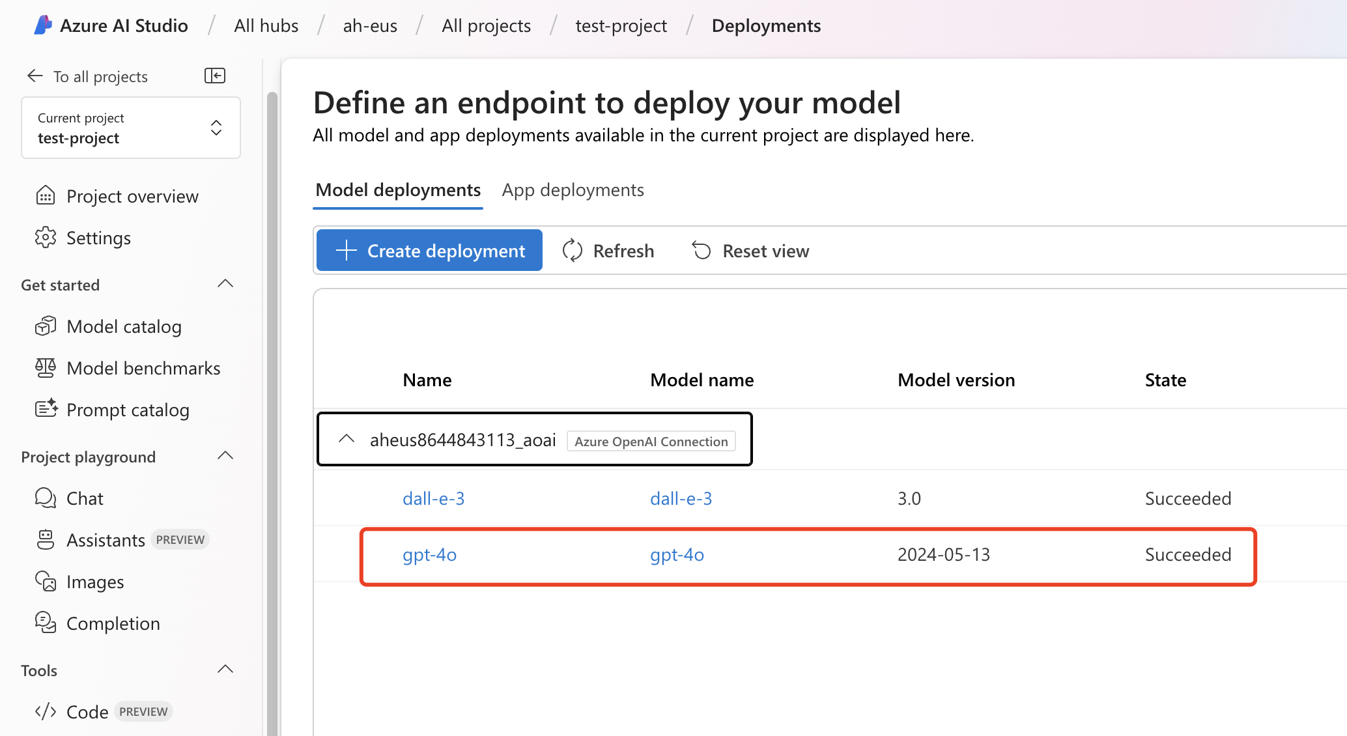Image resolution: width=1347 pixels, height=736 pixels.
Task: Click Deployments in the breadcrumb
Action: 766,26
